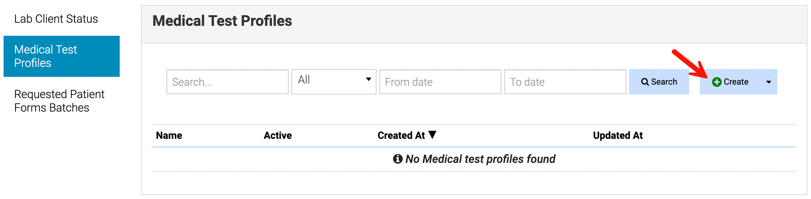Sort by the Name column header
This screenshot has height=199, width=811.
point(169,136)
